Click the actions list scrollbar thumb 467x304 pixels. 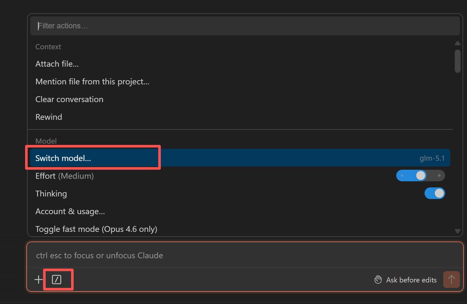click(458, 60)
